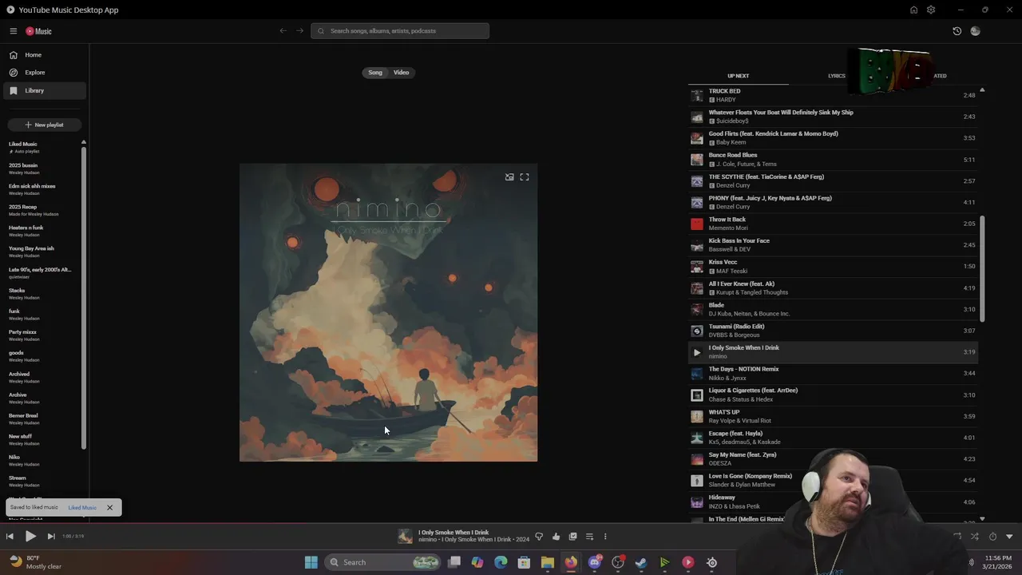The height and width of the screenshot is (575, 1022).
Task: Open the Party mixxx playlist
Action: [x=23, y=335]
